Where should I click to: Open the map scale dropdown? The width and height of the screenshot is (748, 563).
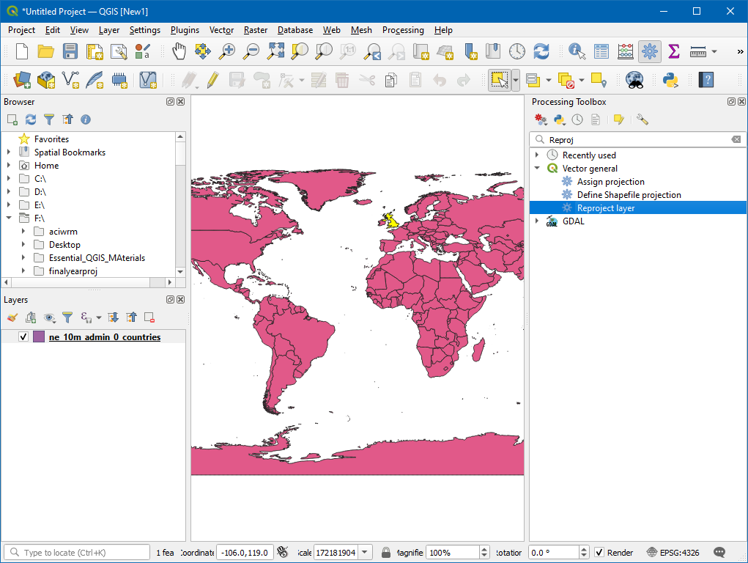(366, 553)
